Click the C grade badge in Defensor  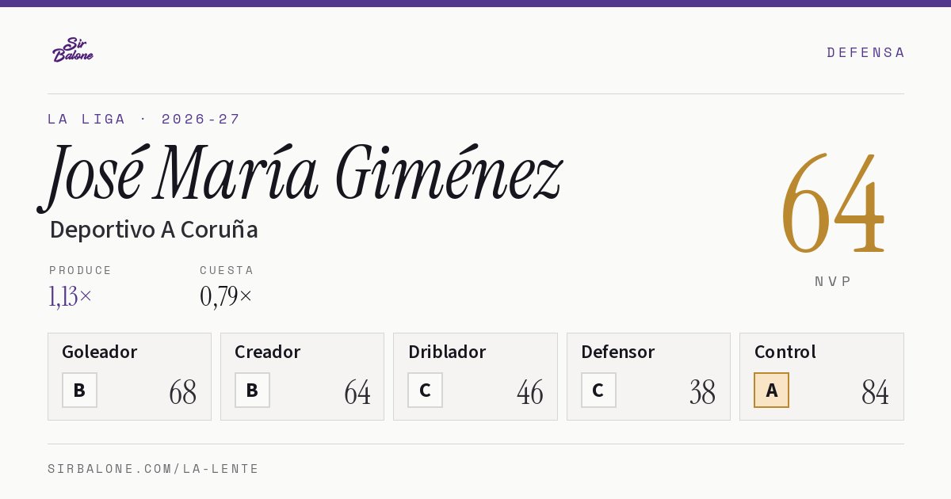[598, 390]
